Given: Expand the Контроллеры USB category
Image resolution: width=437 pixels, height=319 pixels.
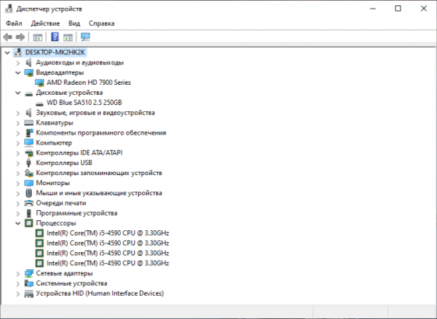Looking at the screenshot, I should [18, 163].
